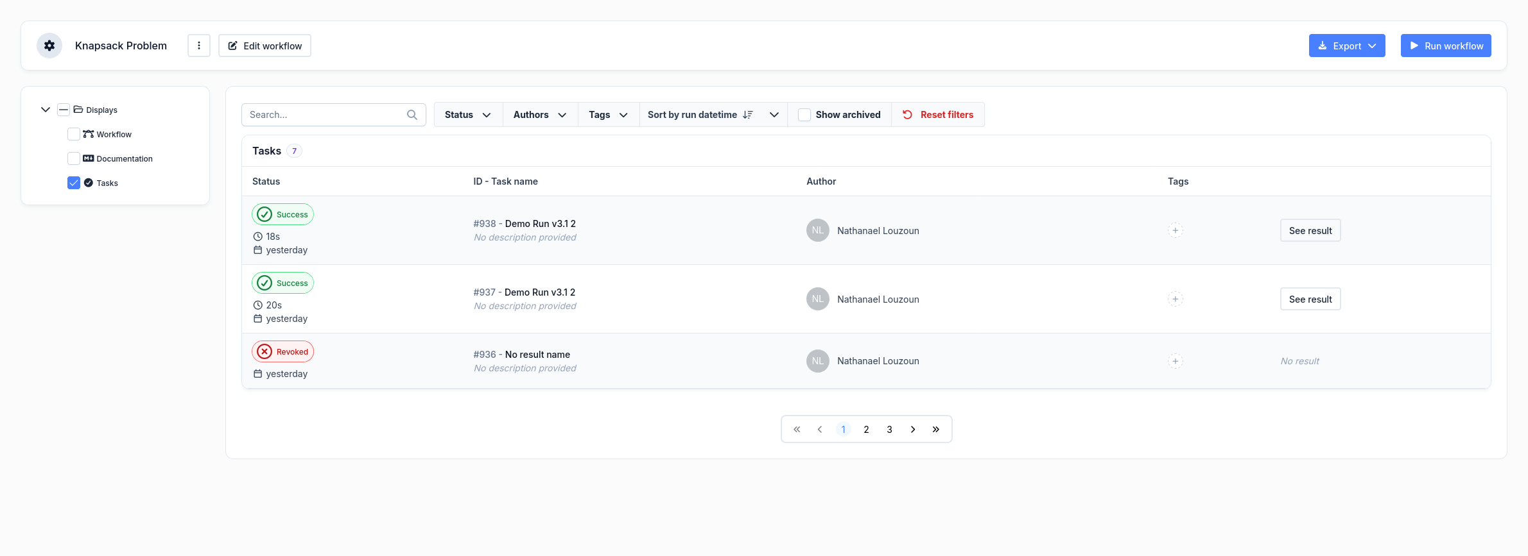Image resolution: width=1528 pixels, height=556 pixels.
Task: Click the gear icon beside Knapsack Problem
Action: [x=49, y=46]
